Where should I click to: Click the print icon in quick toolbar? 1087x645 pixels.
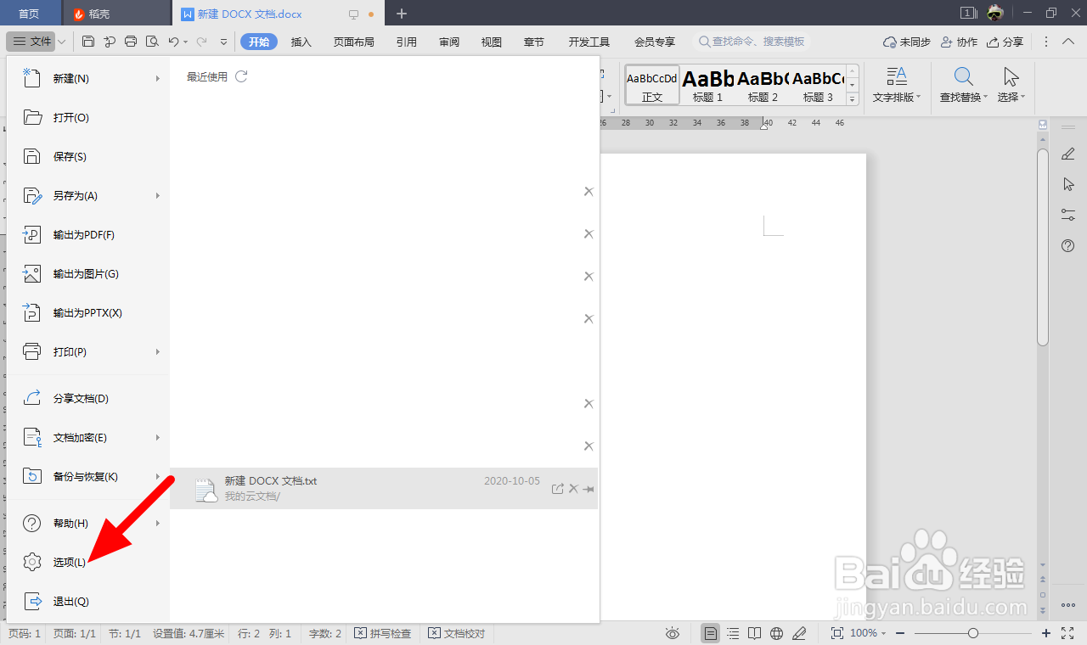(131, 42)
